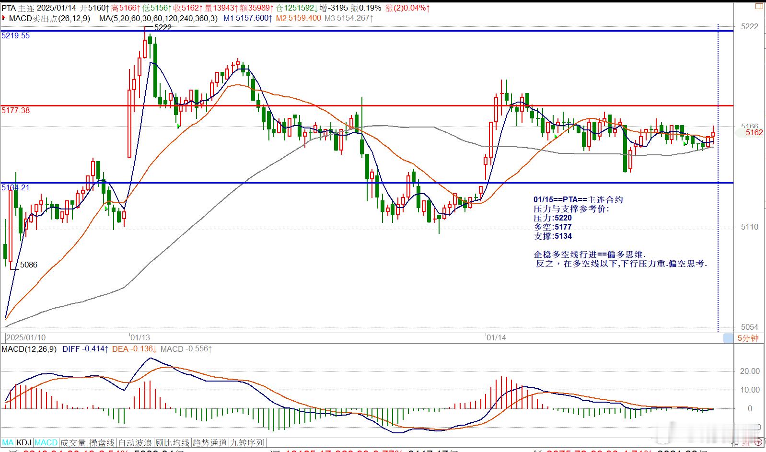This screenshot has width=766, height=452.
Task: Click the light blue time-axis scroll handle
Action: (x=728, y=338)
